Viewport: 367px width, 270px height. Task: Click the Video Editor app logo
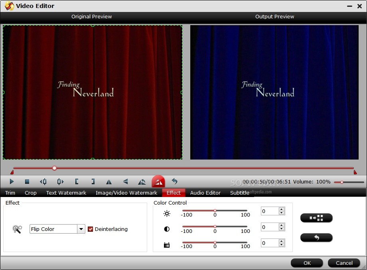click(9, 6)
